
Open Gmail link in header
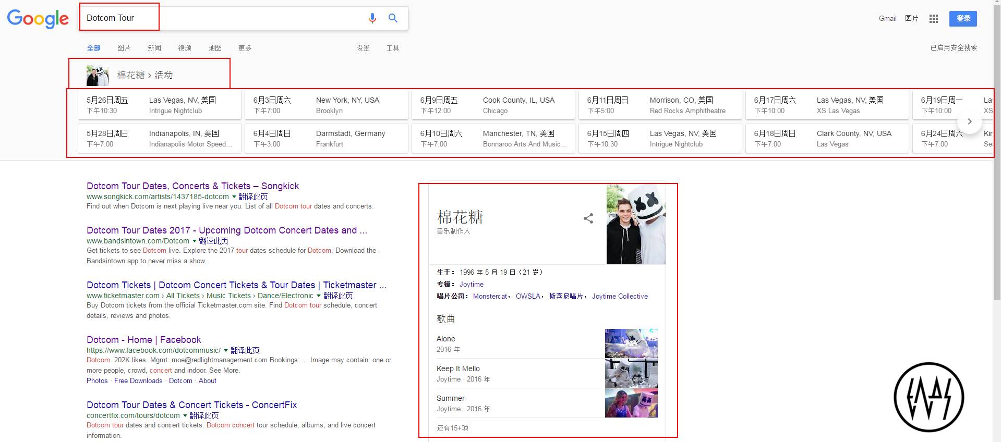coord(887,18)
